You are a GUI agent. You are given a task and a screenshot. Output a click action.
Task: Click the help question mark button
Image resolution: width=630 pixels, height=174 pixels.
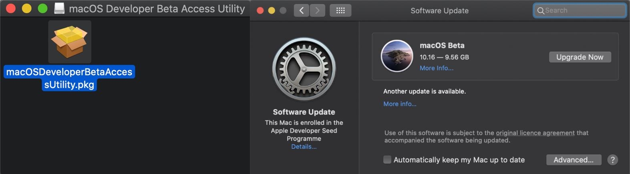pyautogui.click(x=612, y=160)
